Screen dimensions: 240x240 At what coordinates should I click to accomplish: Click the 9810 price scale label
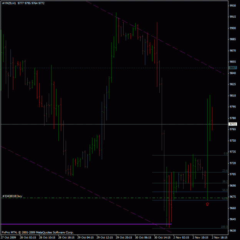pyautogui.click(x=233, y=96)
